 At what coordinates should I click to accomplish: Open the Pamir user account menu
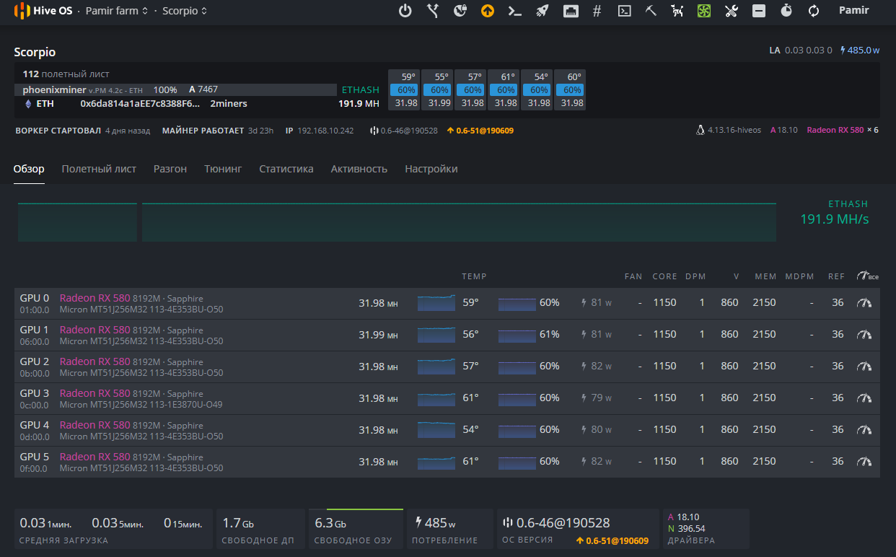tap(853, 11)
